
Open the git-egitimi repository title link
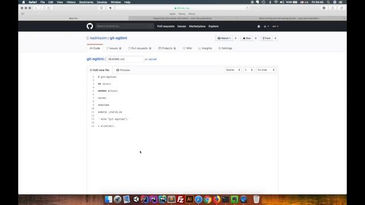point(119,38)
